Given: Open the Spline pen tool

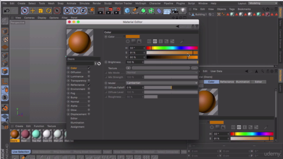Looking at the screenshot, I should pyautogui.click(x=135, y=11).
